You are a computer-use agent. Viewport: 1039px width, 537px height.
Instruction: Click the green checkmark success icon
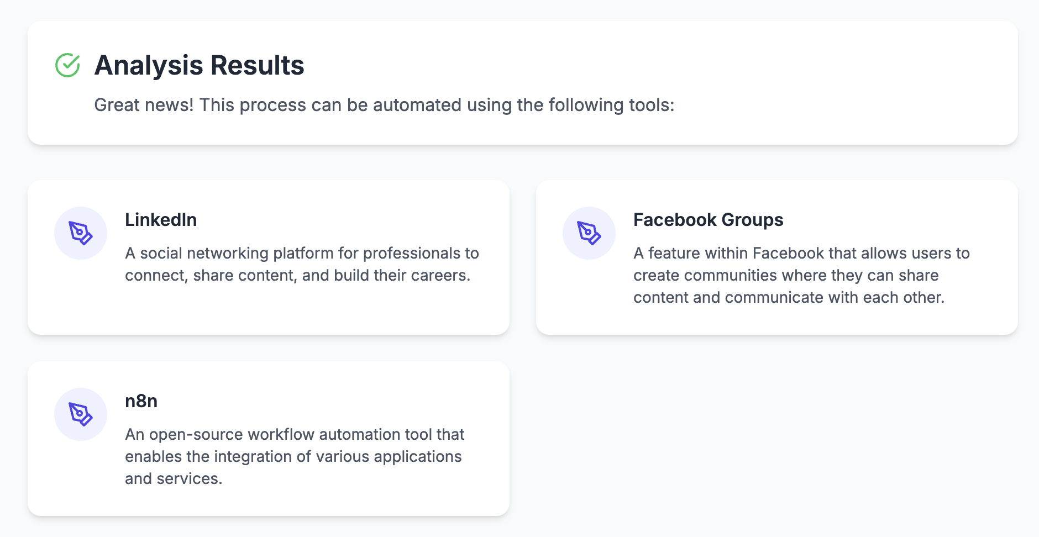coord(67,65)
